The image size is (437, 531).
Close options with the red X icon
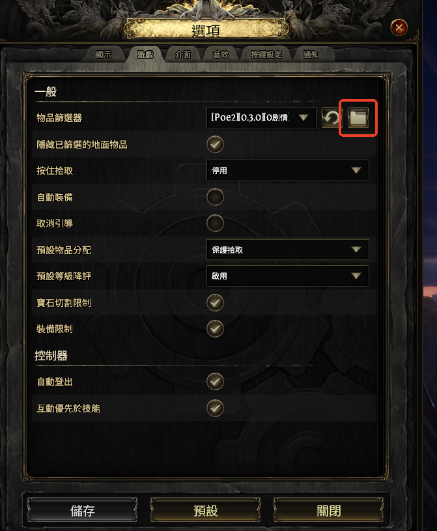click(399, 27)
